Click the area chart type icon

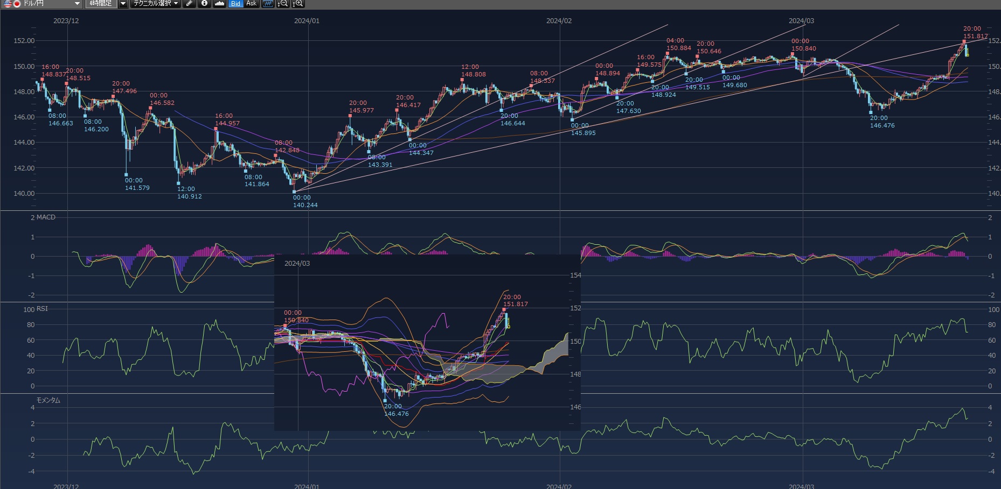point(219,4)
